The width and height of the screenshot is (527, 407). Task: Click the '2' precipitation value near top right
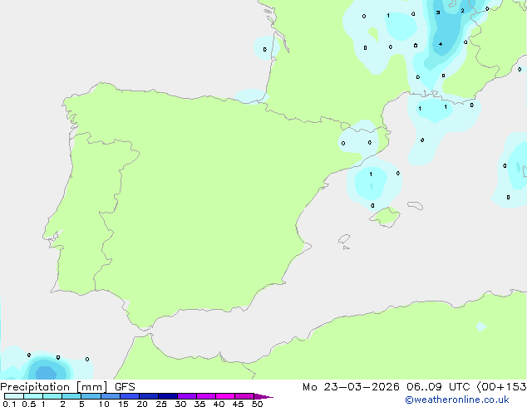[x=462, y=11]
